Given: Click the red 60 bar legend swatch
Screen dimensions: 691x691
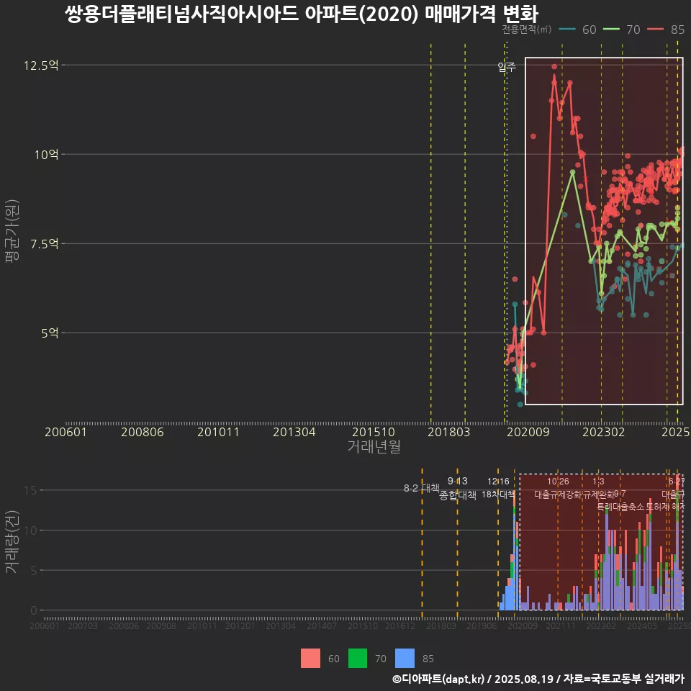Looking at the screenshot, I should (310, 659).
